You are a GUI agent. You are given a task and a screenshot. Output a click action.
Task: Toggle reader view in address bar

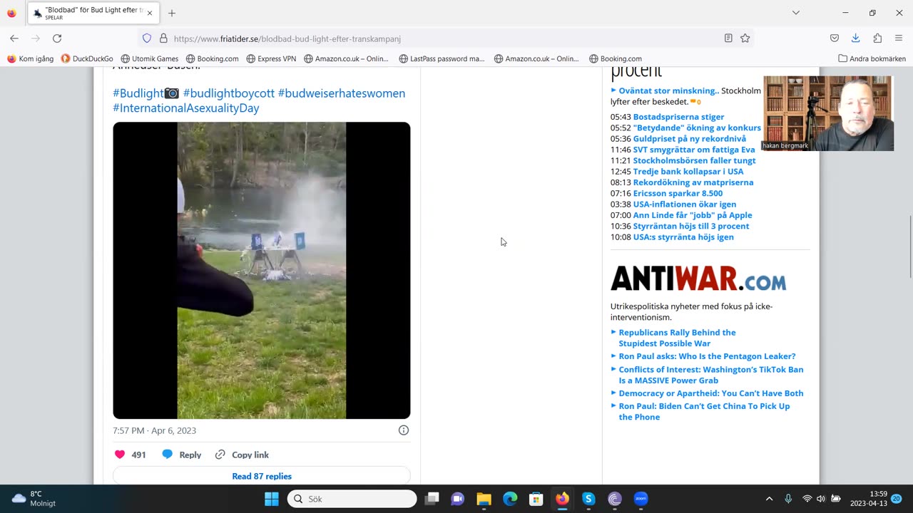click(728, 38)
